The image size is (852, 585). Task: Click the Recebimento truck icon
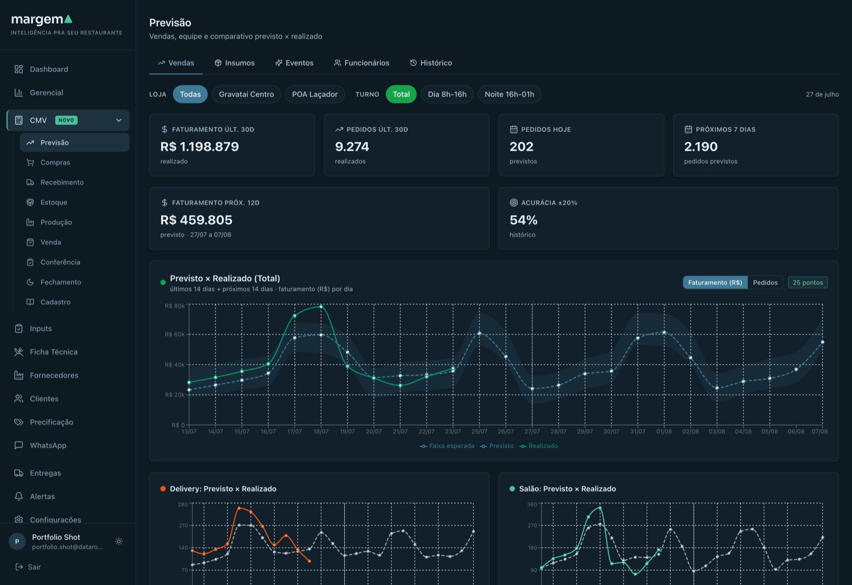(30, 182)
